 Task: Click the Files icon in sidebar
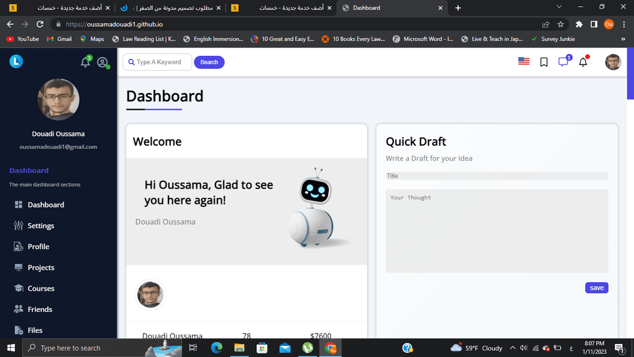(19, 330)
